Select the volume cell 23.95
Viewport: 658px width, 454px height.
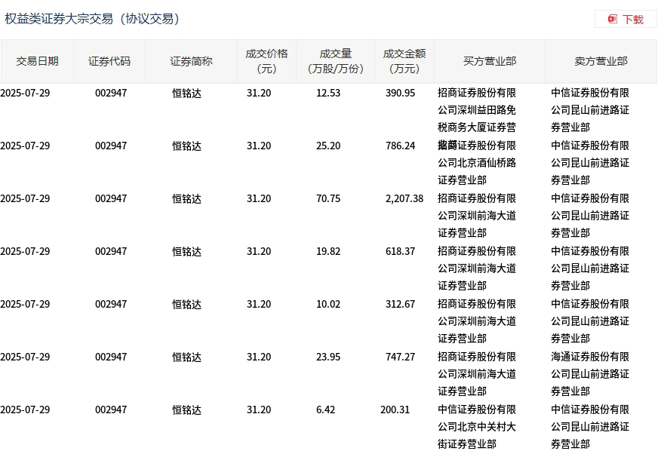click(328, 357)
